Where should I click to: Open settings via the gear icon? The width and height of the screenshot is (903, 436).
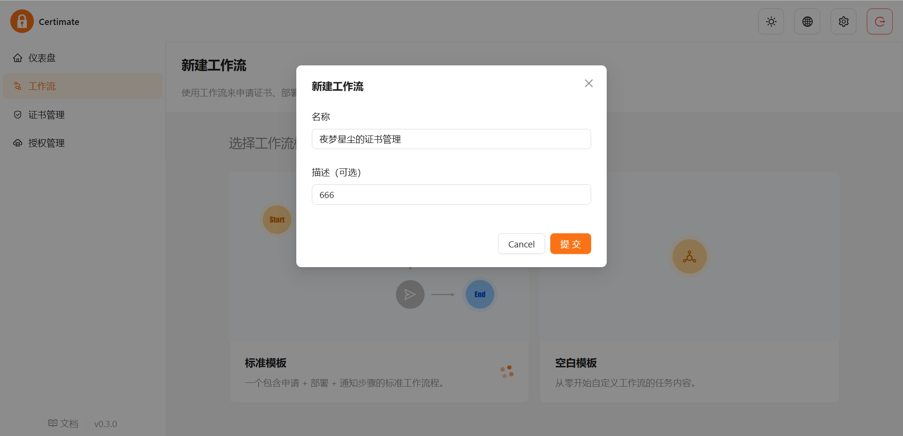pyautogui.click(x=843, y=22)
